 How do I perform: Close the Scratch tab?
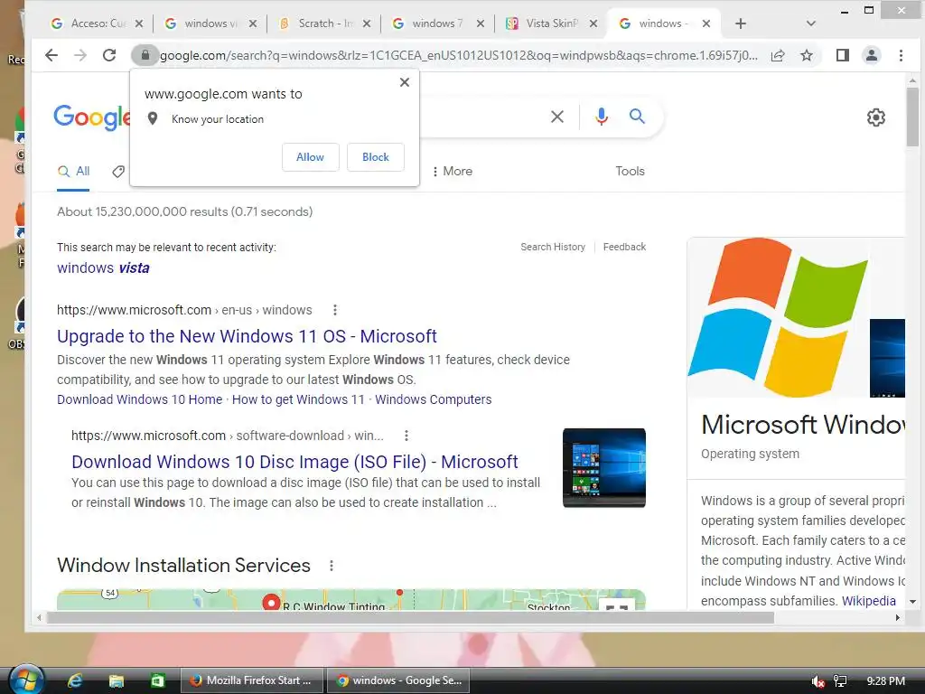367,23
